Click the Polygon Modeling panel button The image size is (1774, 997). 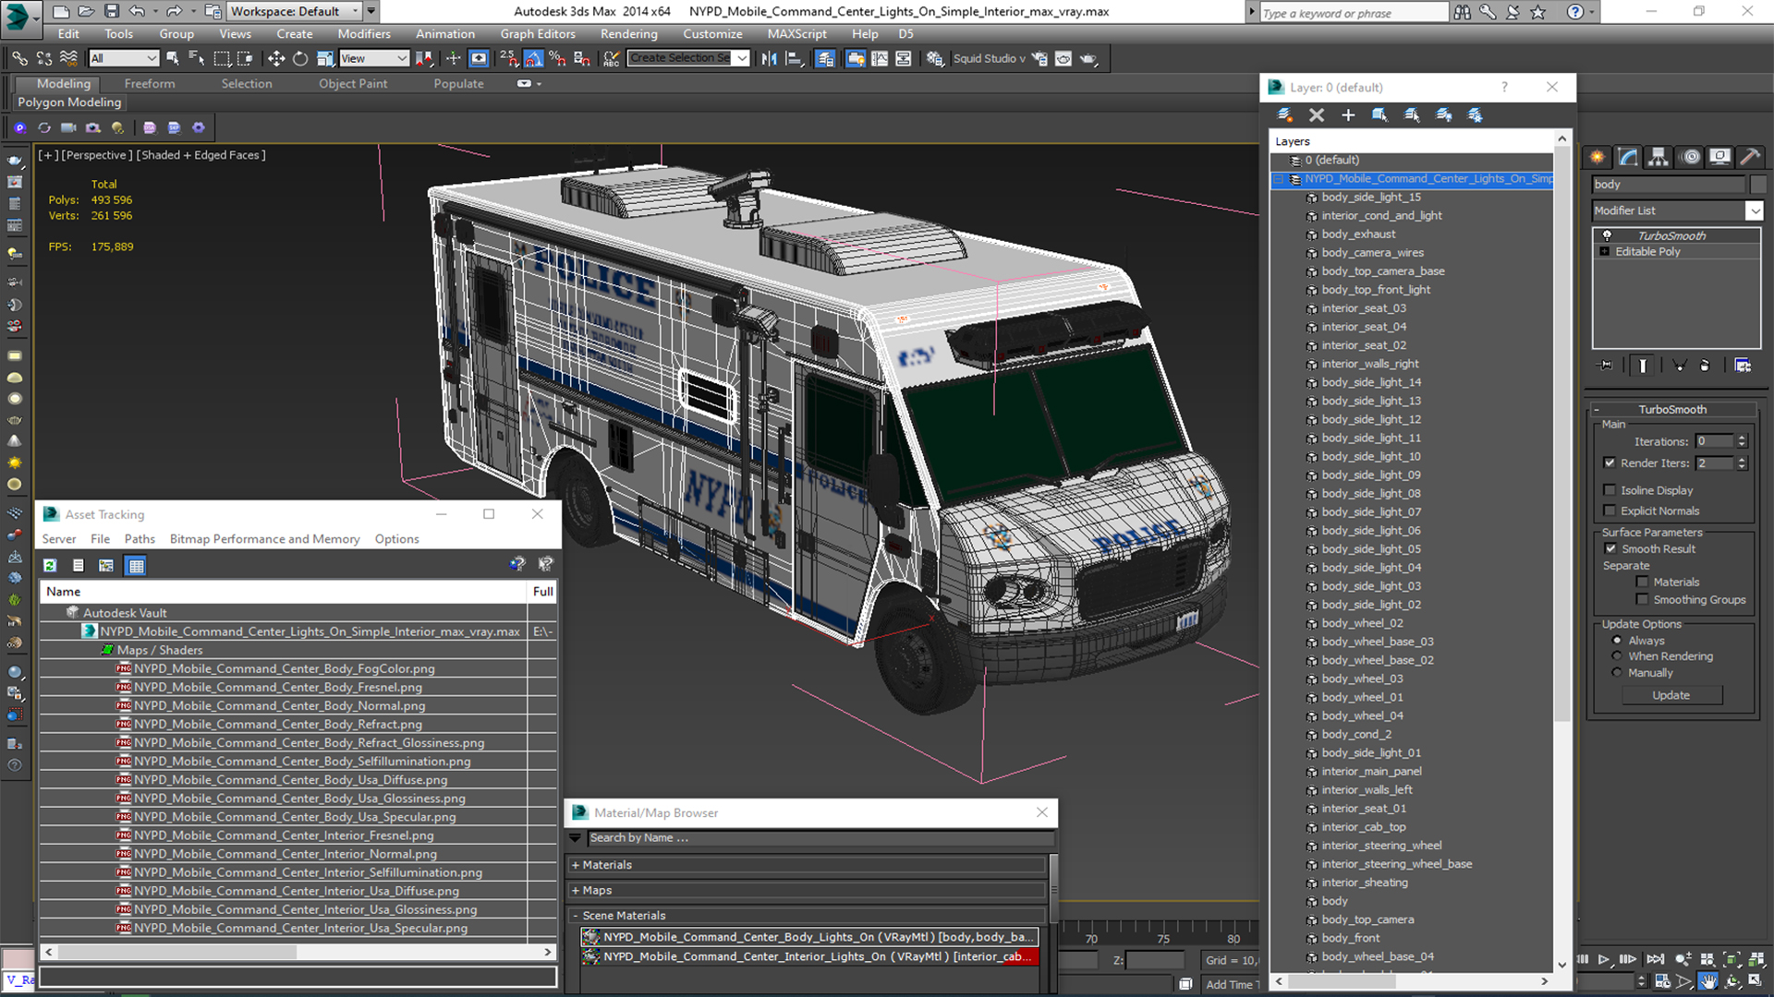[69, 102]
